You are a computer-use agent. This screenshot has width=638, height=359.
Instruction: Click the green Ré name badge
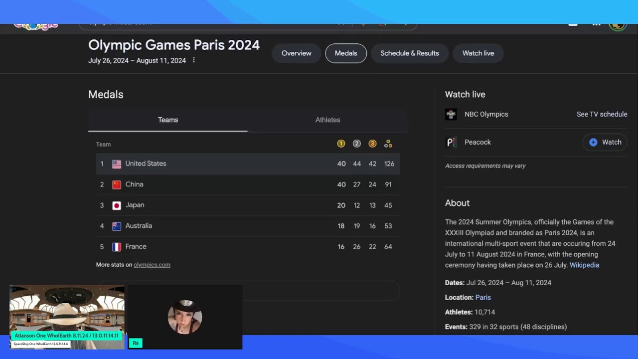coord(136,343)
